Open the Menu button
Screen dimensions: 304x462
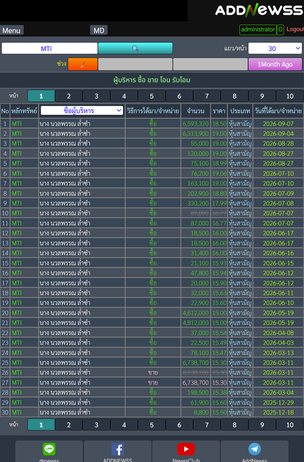tap(12, 30)
